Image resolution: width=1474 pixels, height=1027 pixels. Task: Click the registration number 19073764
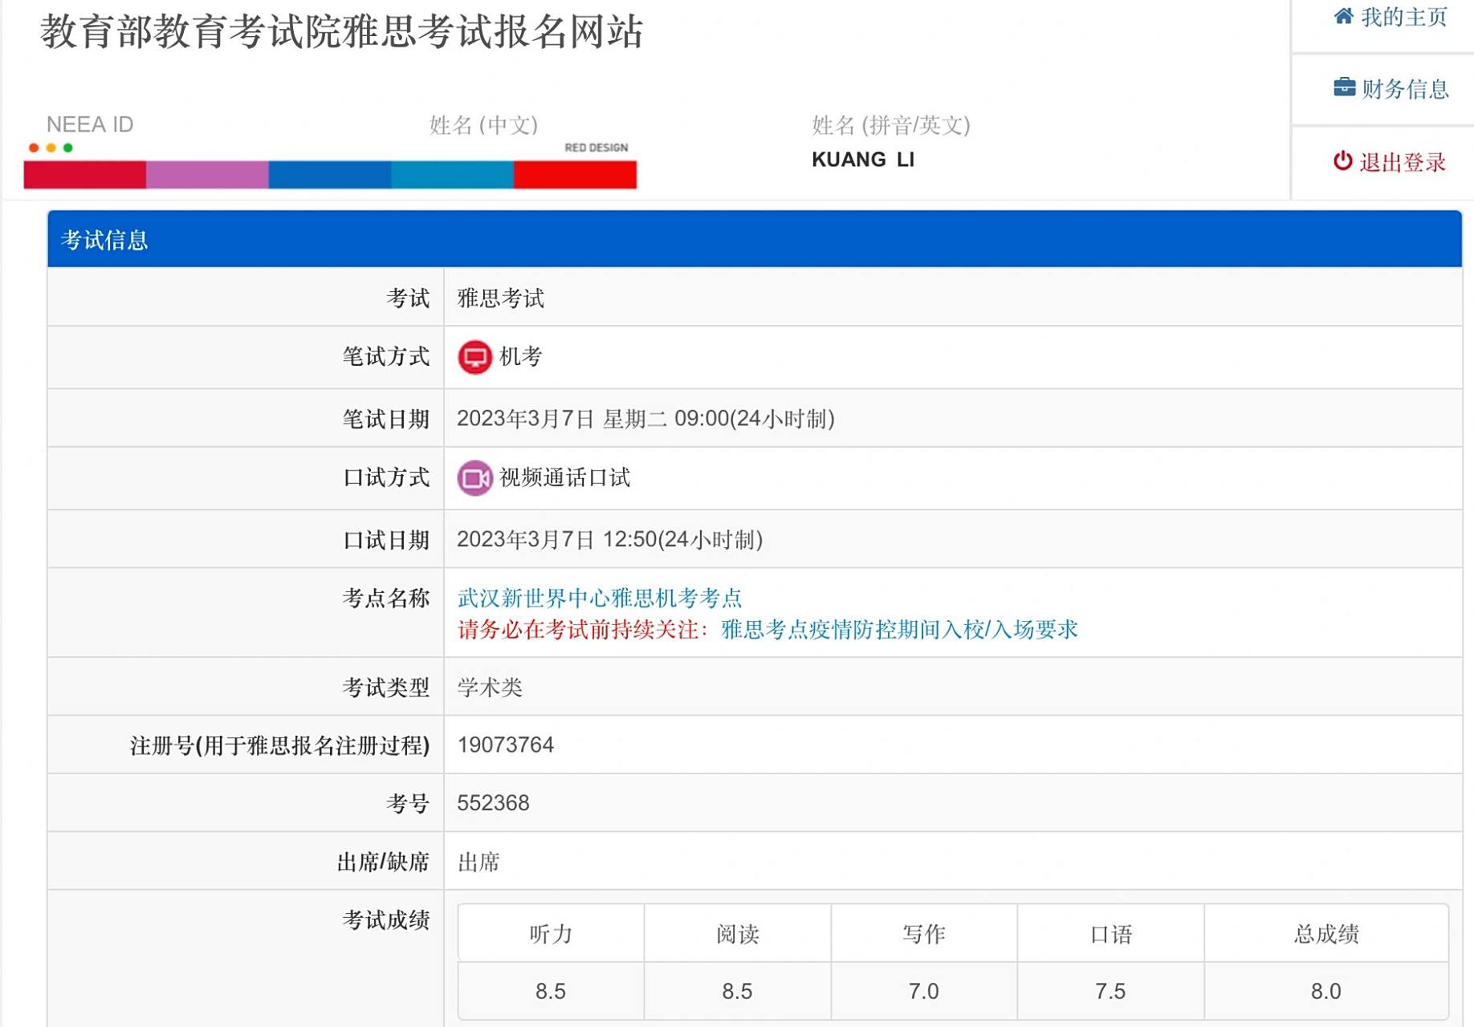point(505,743)
